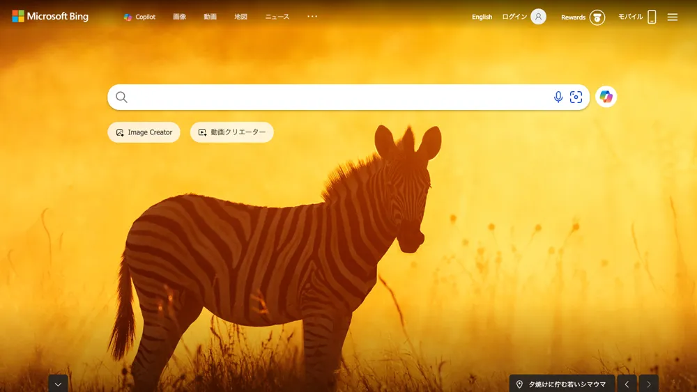Open the Image Creator button
Viewport: 697px width, 392px height.
[x=144, y=132]
